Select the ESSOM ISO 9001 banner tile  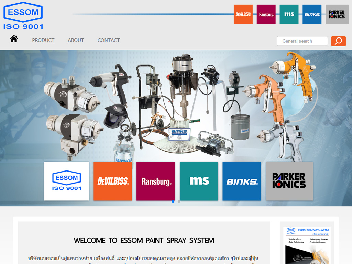[x=67, y=181]
